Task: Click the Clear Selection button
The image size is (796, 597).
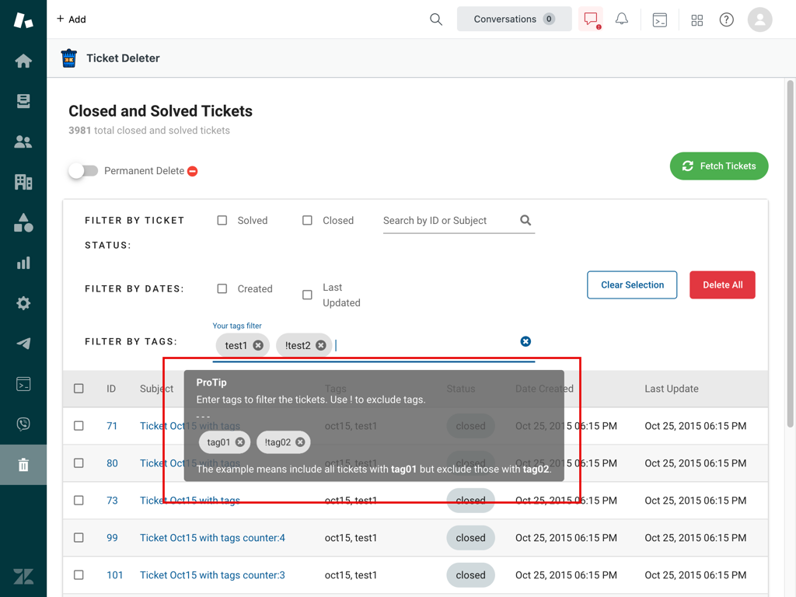Action: point(632,285)
